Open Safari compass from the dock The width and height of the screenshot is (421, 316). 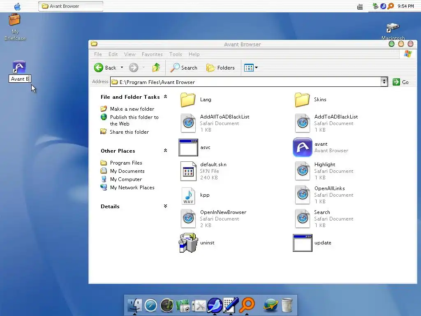tap(150, 306)
